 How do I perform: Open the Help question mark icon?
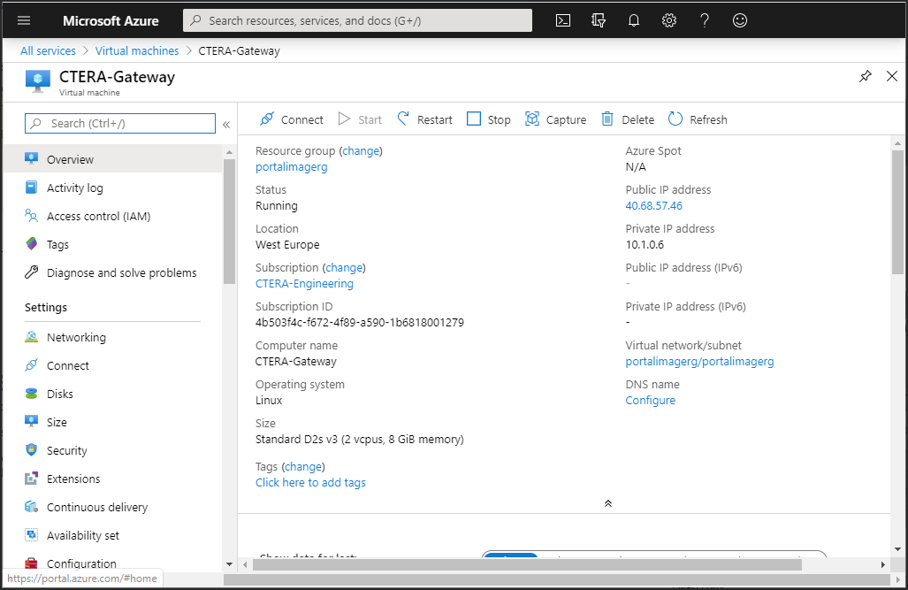(x=704, y=21)
